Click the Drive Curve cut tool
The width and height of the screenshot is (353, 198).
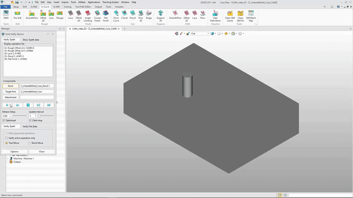pos(116,16)
